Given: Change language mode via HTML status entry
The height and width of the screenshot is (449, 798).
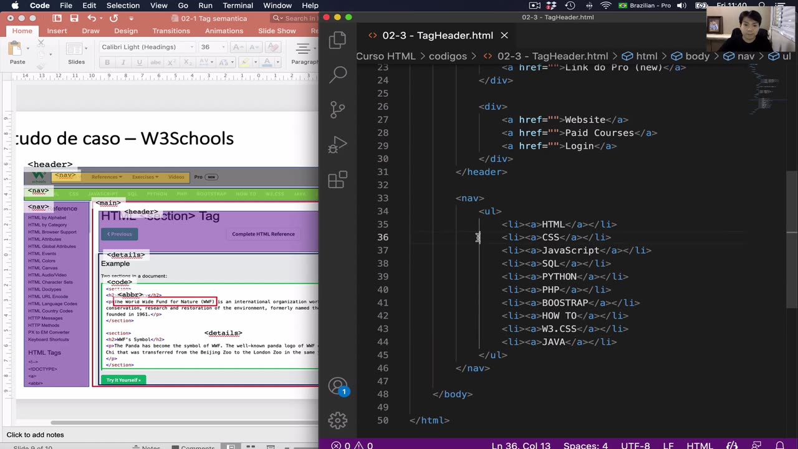Looking at the screenshot, I should [x=699, y=445].
